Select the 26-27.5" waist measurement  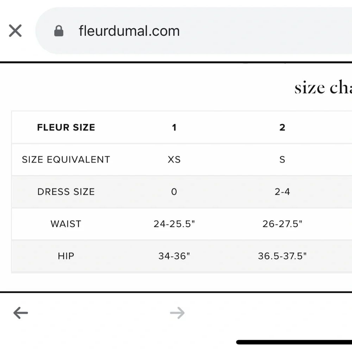[282, 224]
